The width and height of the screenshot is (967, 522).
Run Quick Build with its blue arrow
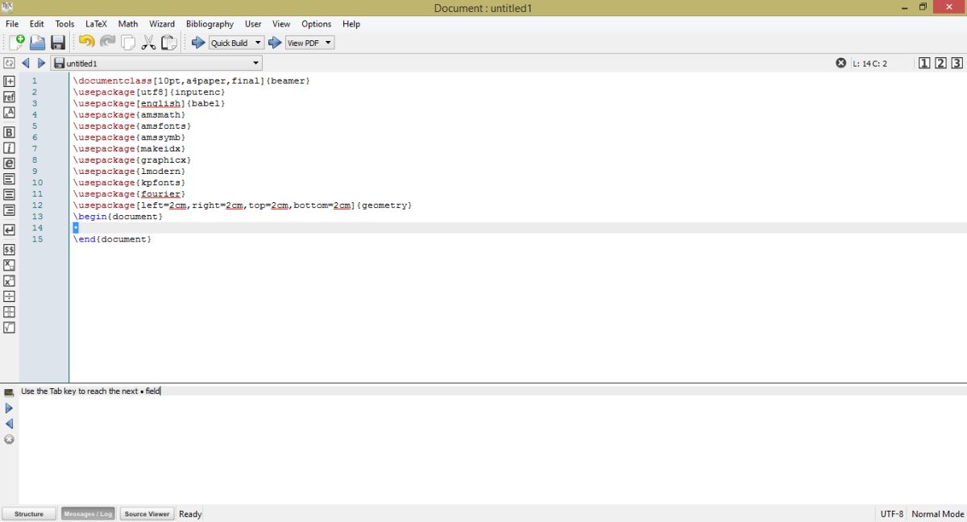coord(198,43)
